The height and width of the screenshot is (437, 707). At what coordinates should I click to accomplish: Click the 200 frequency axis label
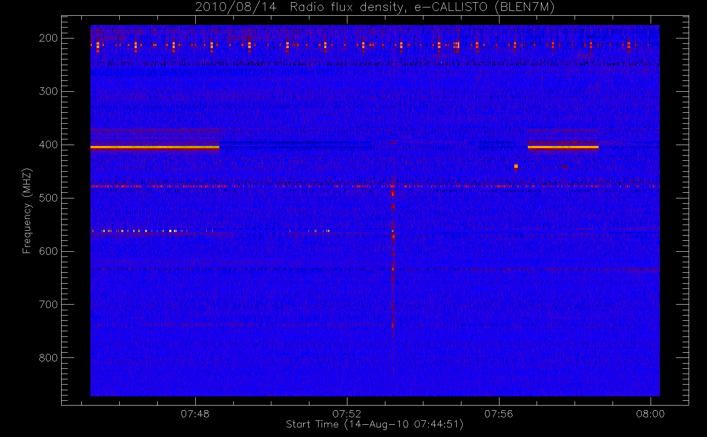(48, 38)
